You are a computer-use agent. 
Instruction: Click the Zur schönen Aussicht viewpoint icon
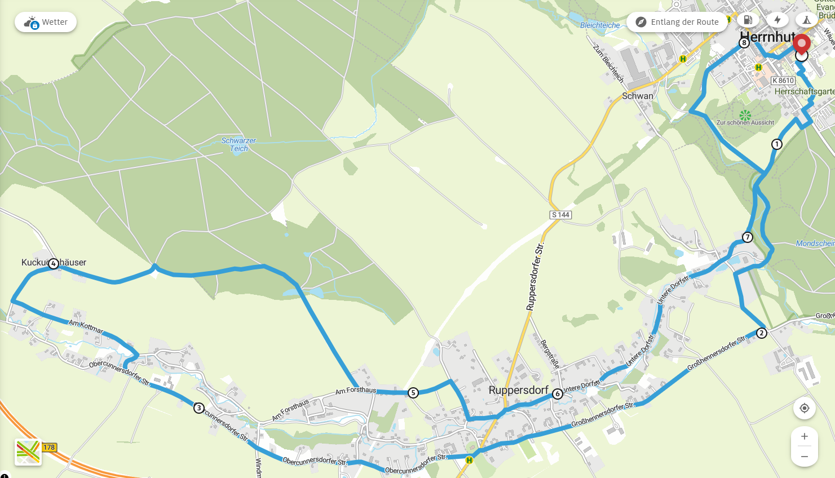(x=745, y=116)
